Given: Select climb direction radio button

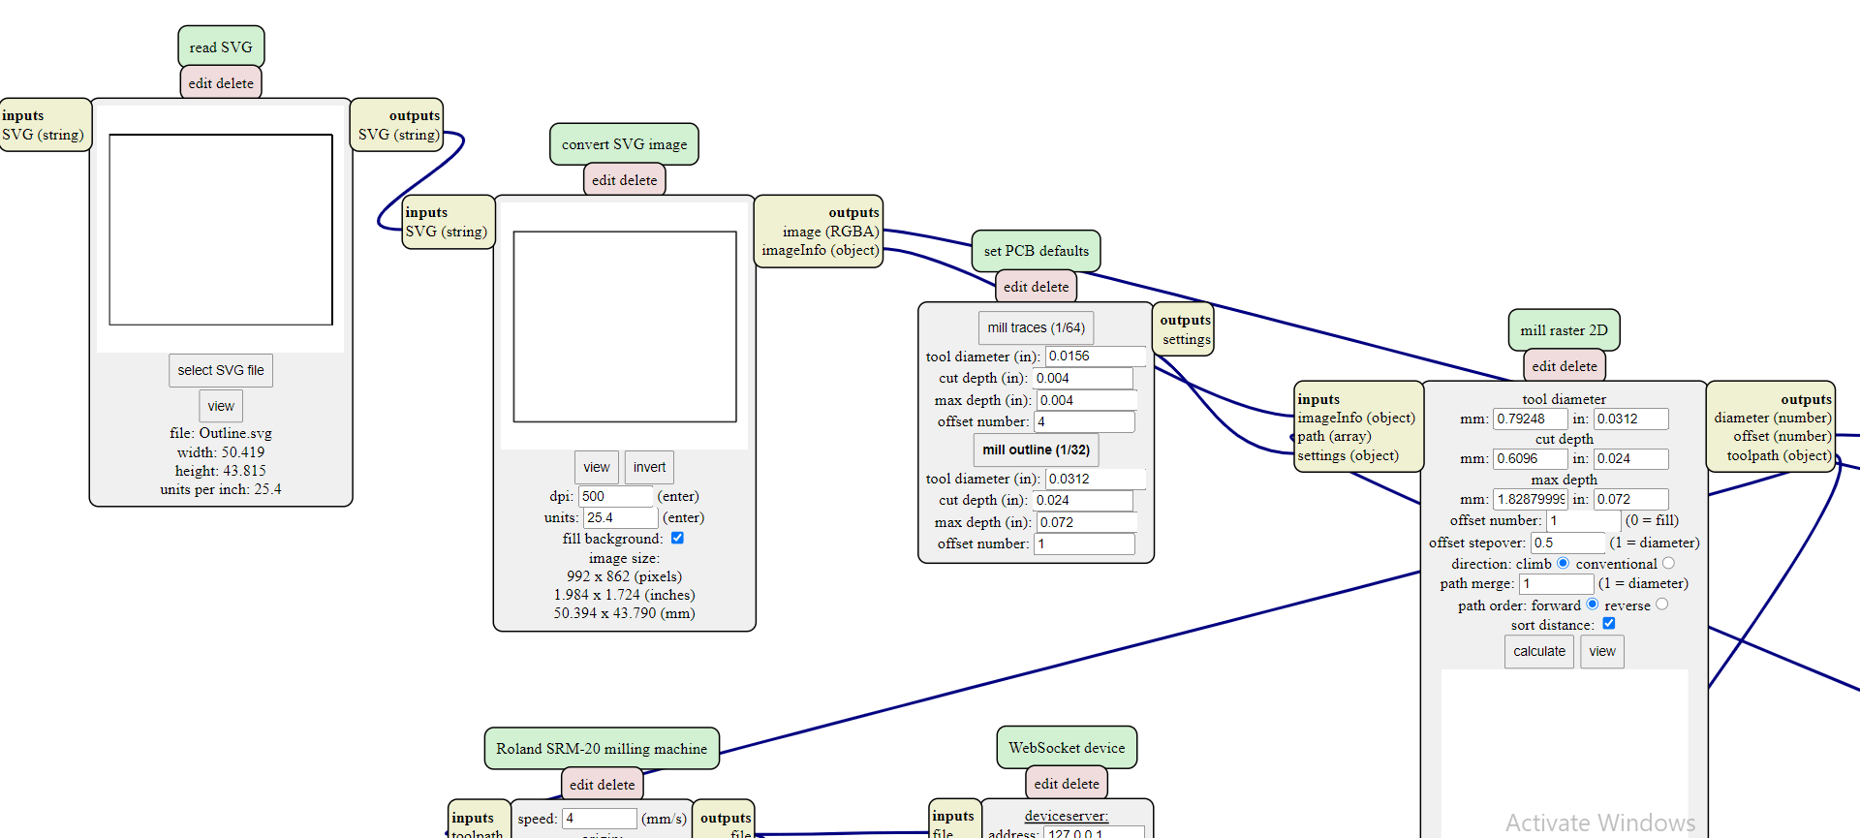Looking at the screenshot, I should (x=1563, y=563).
